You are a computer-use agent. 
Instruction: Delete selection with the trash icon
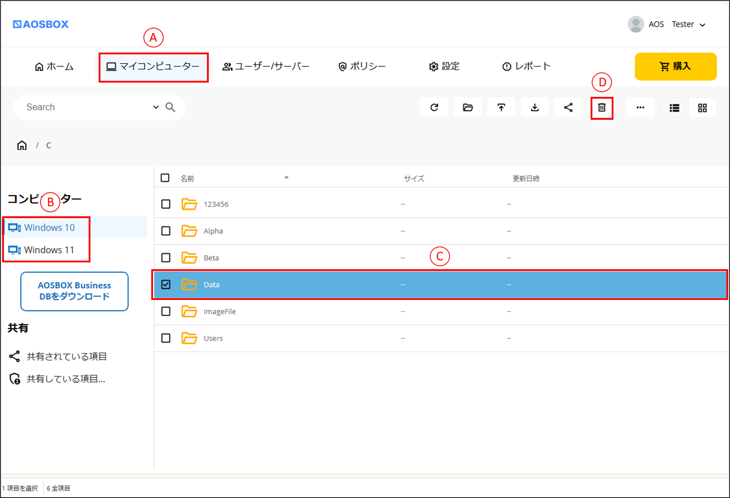[602, 107]
